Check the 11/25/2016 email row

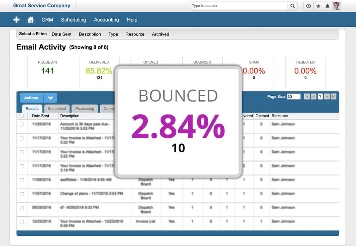(22, 125)
